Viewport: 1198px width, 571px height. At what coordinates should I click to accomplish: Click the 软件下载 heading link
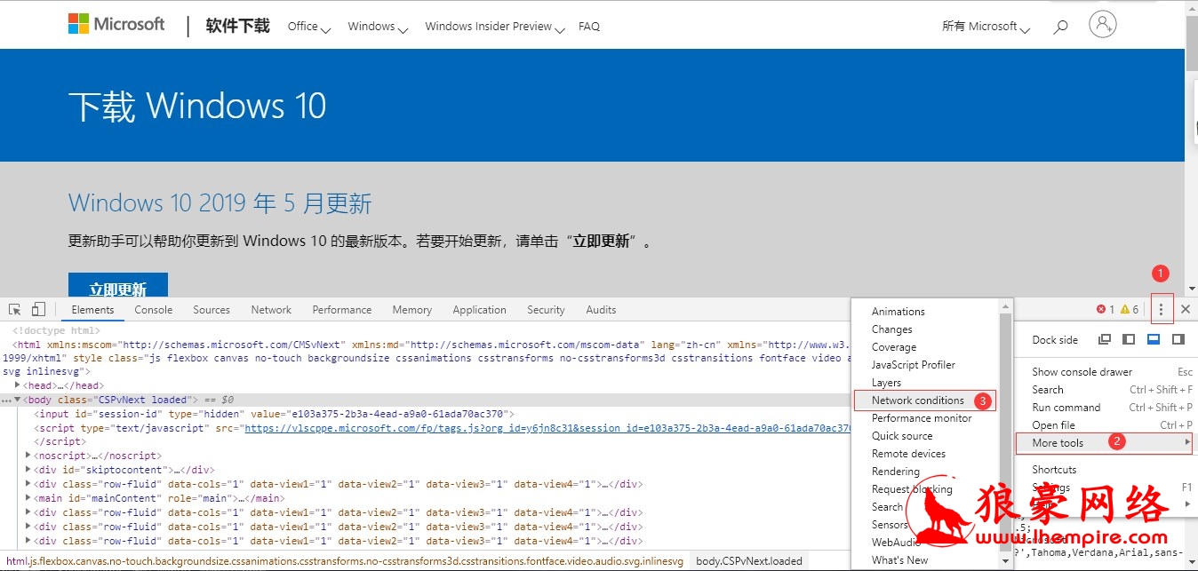click(x=238, y=26)
